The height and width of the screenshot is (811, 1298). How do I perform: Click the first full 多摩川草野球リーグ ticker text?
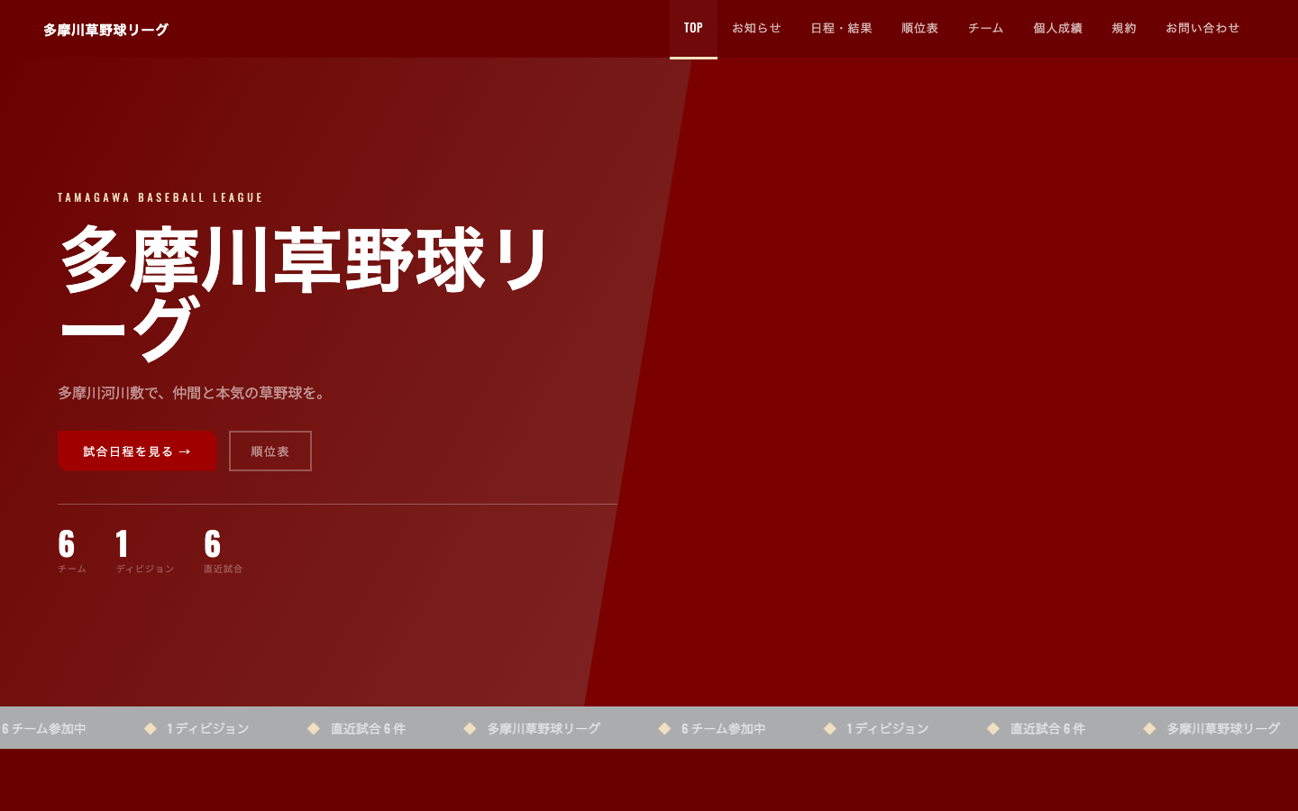tap(544, 728)
